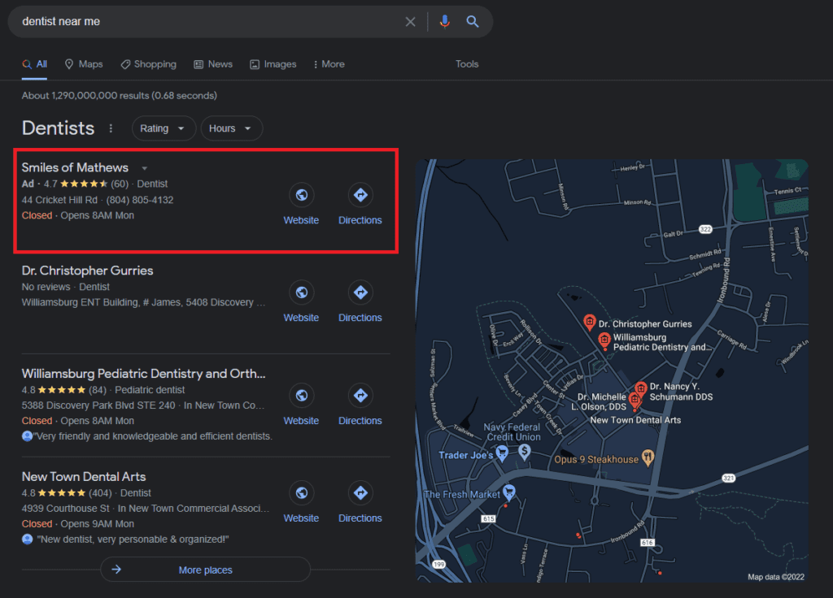Open the Rating filter dropdown

point(164,128)
